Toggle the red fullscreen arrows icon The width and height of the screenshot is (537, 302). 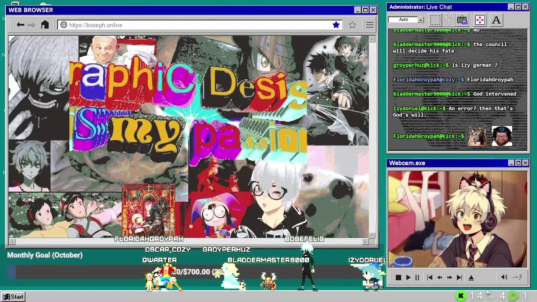[x=480, y=20]
